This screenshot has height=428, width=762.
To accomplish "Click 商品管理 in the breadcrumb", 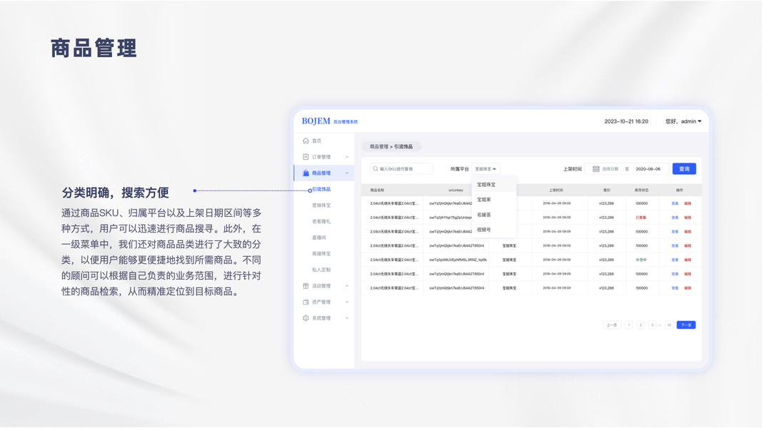I will click(x=379, y=146).
